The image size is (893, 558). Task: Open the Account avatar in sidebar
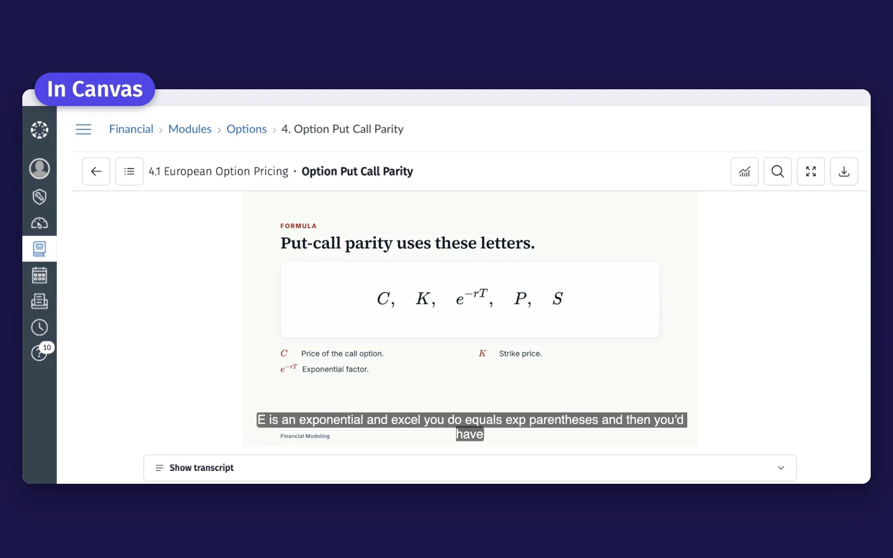[39, 169]
